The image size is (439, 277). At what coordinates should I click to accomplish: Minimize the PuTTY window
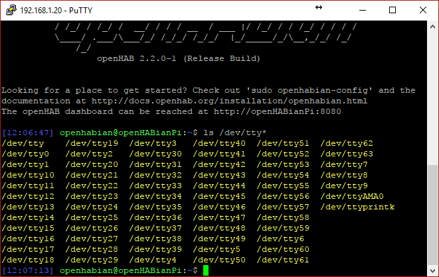click(363, 10)
